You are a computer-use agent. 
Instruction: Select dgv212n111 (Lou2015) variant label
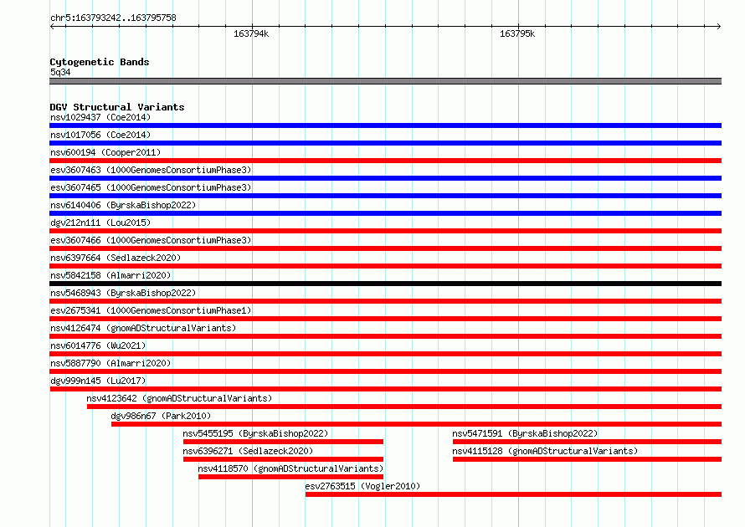(100, 223)
